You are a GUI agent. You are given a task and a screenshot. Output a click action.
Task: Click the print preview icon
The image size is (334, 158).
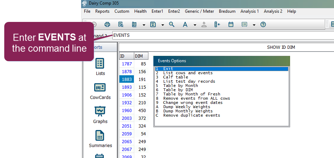121,24
